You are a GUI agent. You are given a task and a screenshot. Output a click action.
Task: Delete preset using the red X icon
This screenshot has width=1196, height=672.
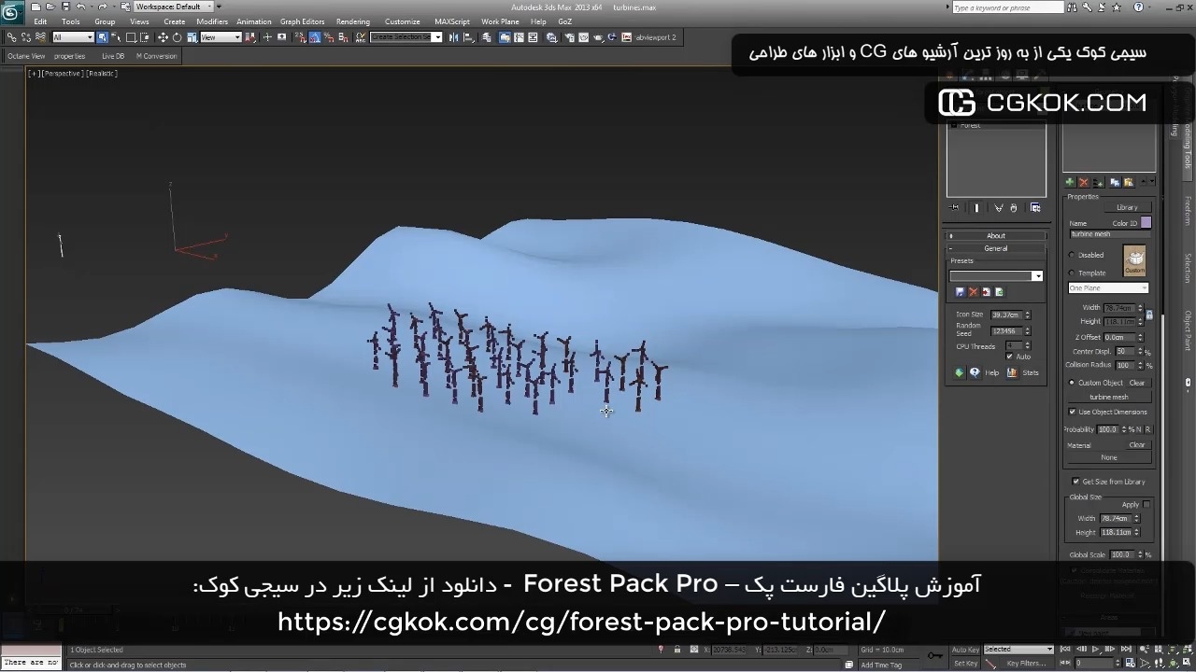973,292
